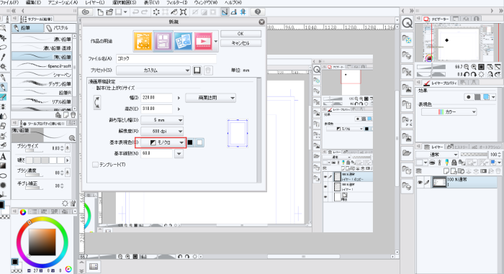Image resolution: width=504 pixels, height=274 pixels.
Task: Zoom in navigator magnifier plus icon
Action: [474, 67]
